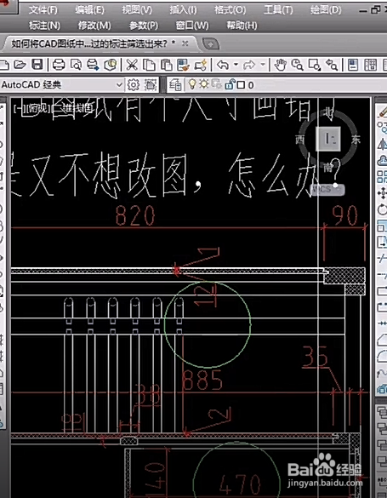Click the Redo arrow

coord(249,65)
